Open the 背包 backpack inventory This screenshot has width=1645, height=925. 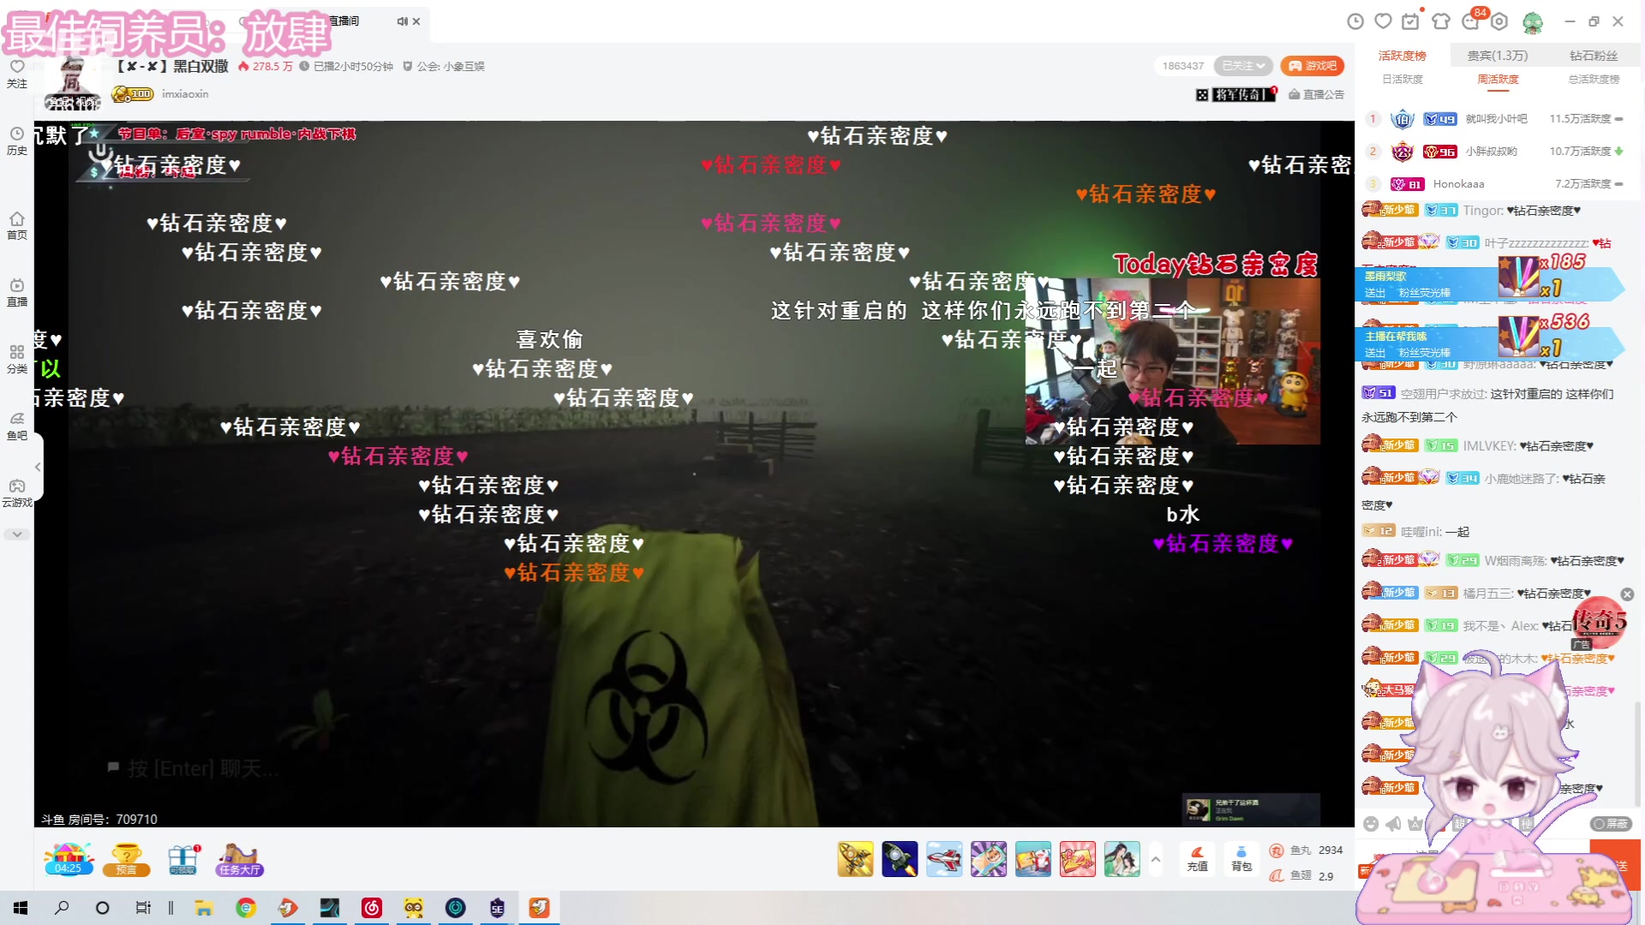pyautogui.click(x=1241, y=861)
